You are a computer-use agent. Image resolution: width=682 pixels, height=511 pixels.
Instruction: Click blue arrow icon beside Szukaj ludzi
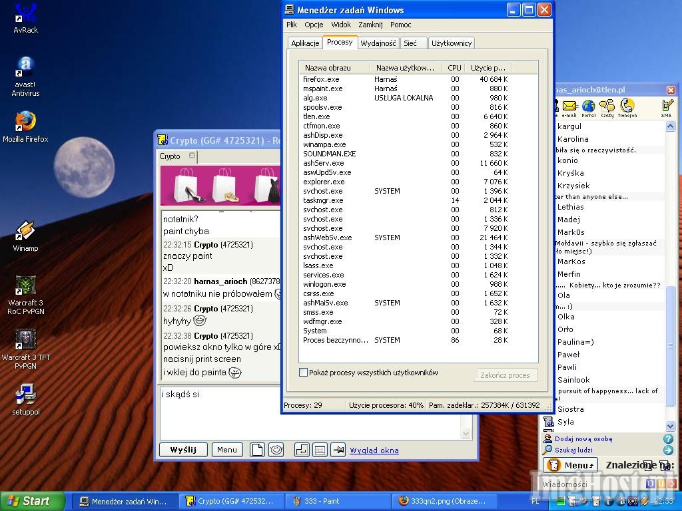click(668, 450)
